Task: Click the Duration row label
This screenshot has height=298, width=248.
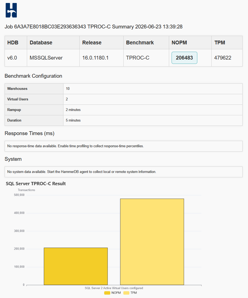Action: tap(14, 120)
